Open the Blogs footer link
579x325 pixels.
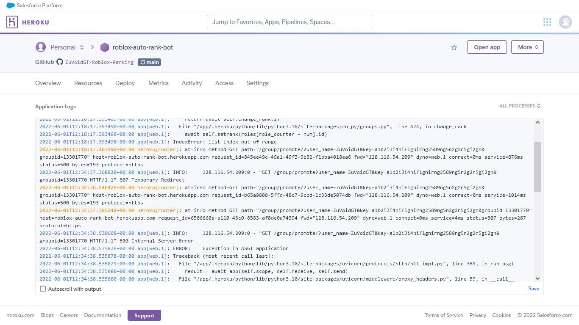point(47,315)
